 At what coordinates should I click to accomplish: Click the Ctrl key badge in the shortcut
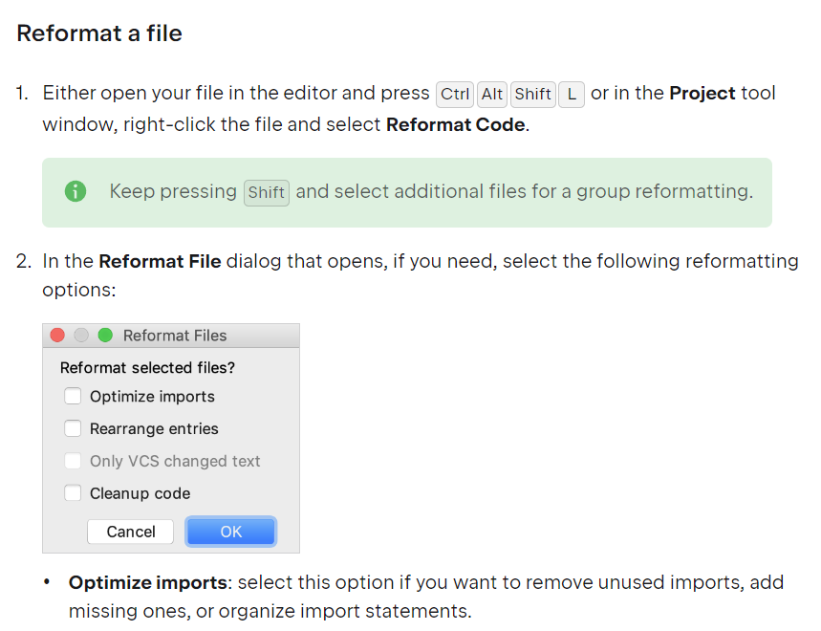point(454,94)
